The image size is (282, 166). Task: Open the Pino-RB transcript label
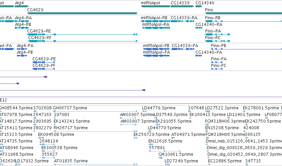click(213, 18)
